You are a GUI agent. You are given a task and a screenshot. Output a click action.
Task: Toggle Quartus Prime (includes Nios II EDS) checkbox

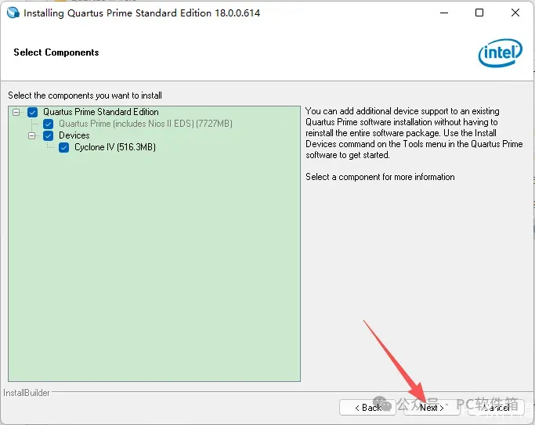(48, 124)
